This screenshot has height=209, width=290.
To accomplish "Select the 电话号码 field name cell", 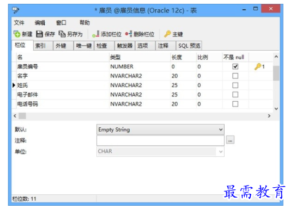I will click(63, 104).
